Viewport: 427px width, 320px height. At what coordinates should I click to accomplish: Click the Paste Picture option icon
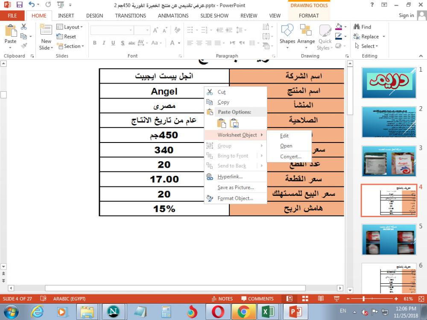(x=234, y=123)
